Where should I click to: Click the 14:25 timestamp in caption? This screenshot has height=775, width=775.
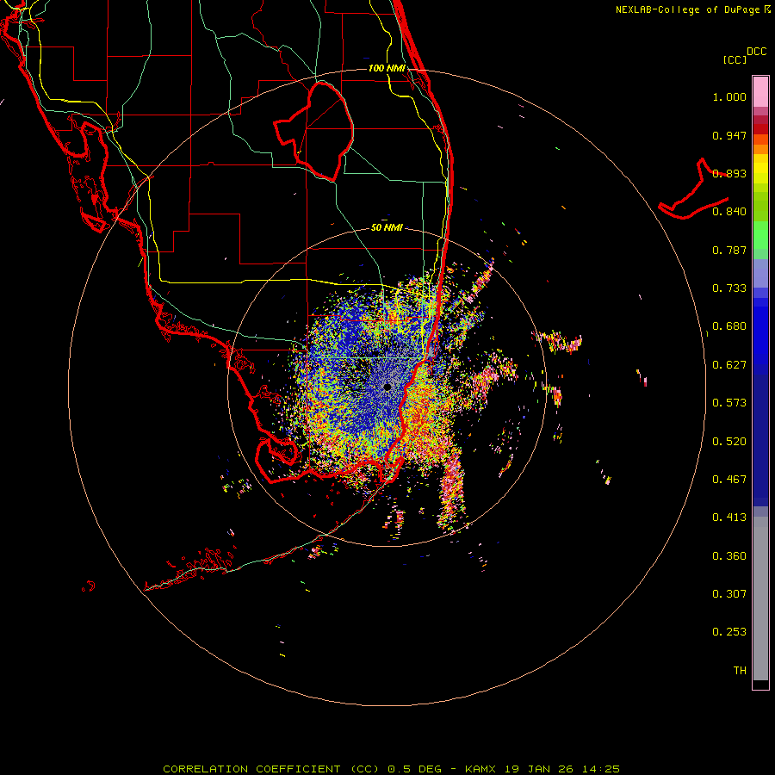[600, 769]
